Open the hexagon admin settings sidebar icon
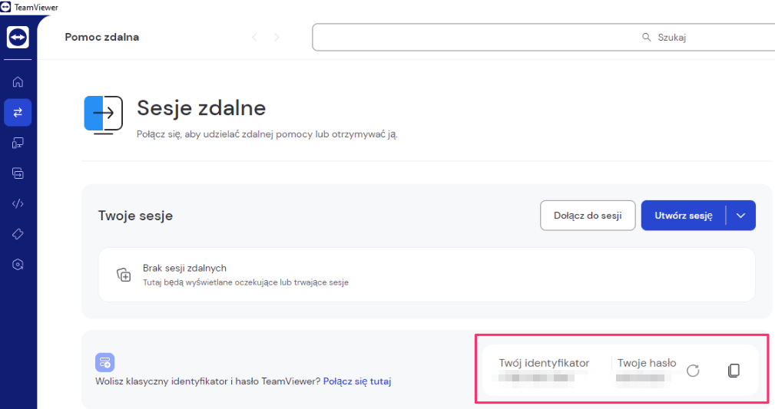This screenshot has height=409, width=775. point(18,265)
